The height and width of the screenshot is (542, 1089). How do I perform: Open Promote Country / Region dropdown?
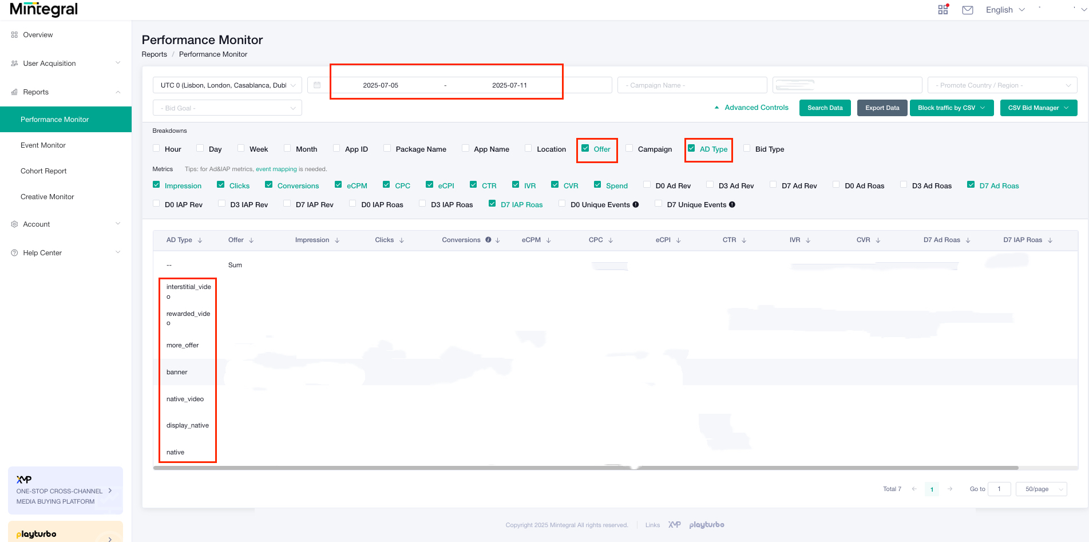[x=1002, y=85]
